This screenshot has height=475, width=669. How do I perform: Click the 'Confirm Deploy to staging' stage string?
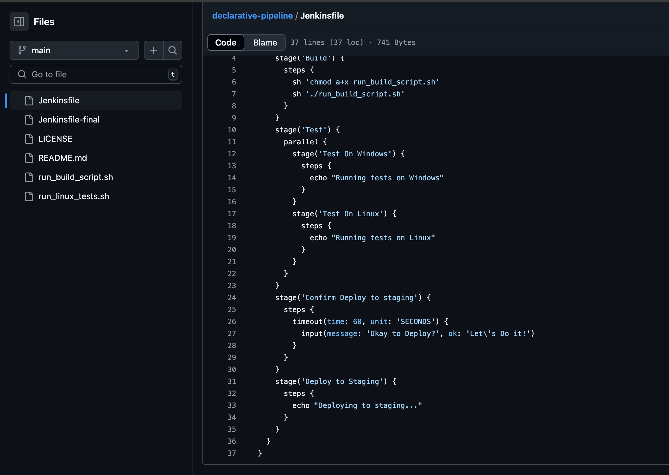click(x=360, y=298)
